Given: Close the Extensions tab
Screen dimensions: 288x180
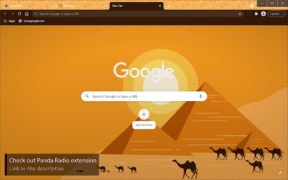Looking at the screenshot, I should [x=52, y=6].
